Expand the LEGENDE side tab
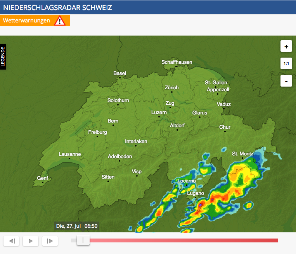 (x=3, y=56)
